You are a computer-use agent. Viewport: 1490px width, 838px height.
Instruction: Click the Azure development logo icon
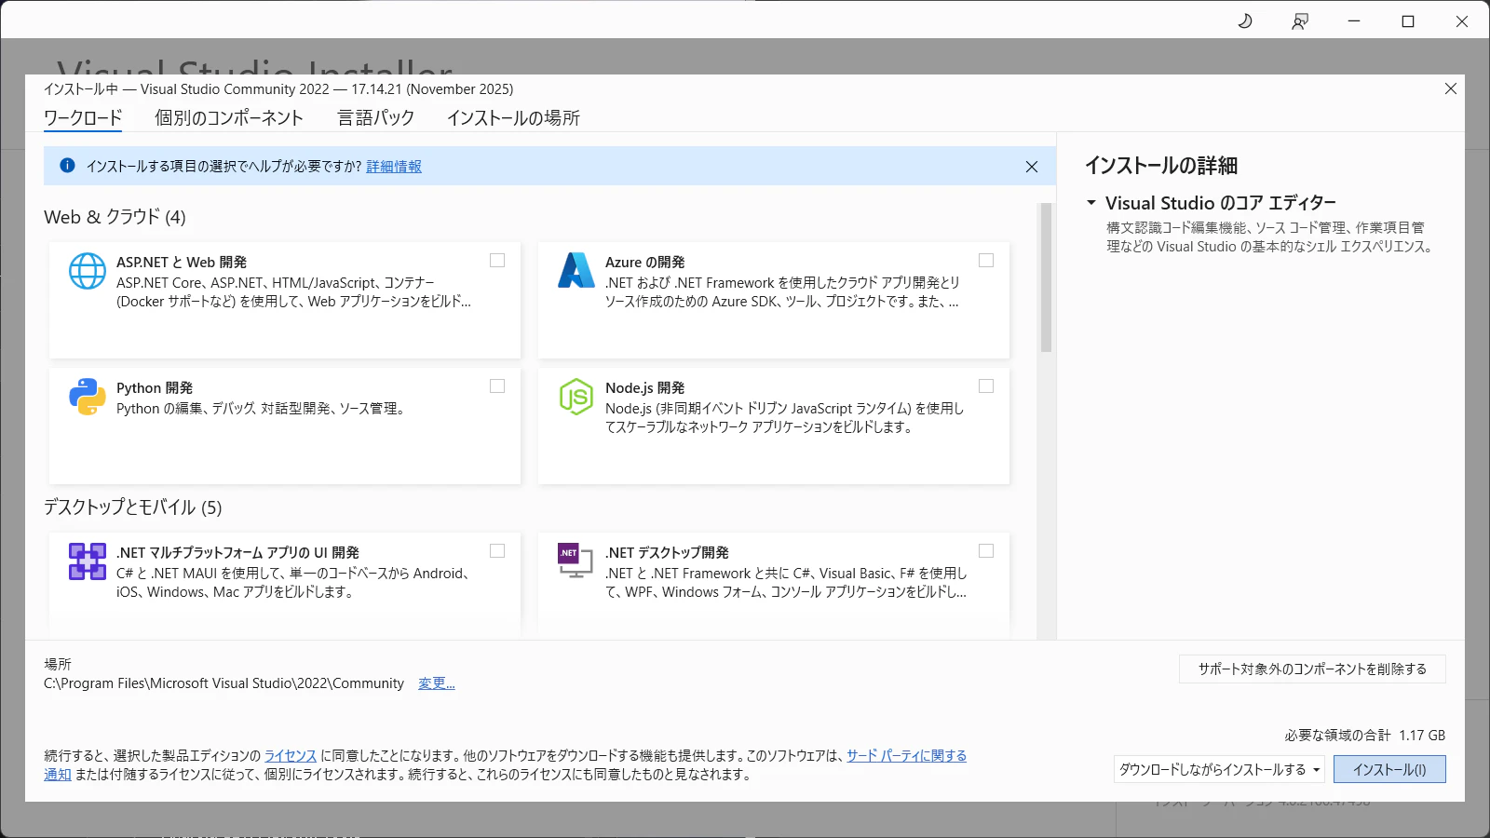[576, 270]
